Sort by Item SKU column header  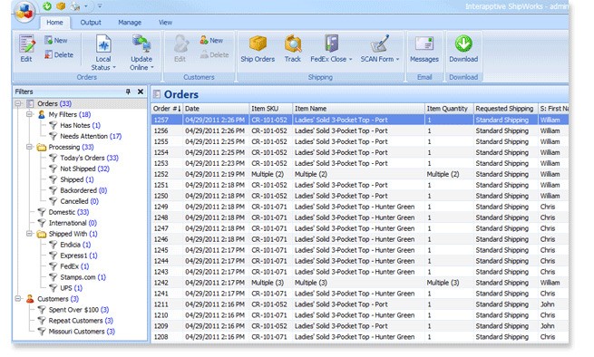(270, 109)
